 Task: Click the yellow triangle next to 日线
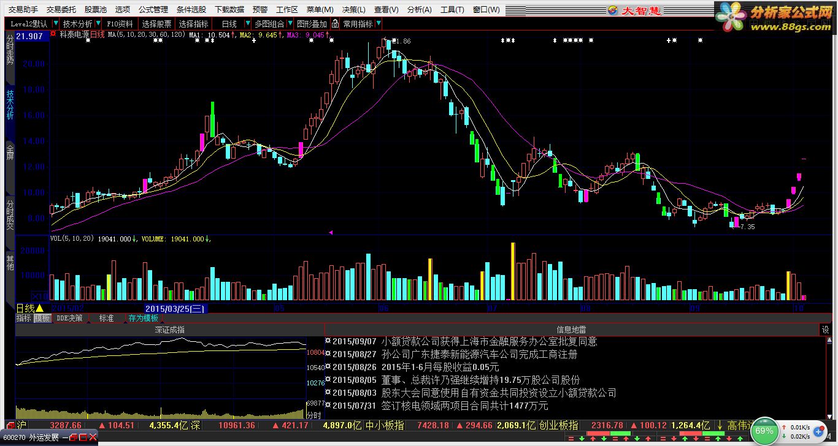[x=40, y=308]
